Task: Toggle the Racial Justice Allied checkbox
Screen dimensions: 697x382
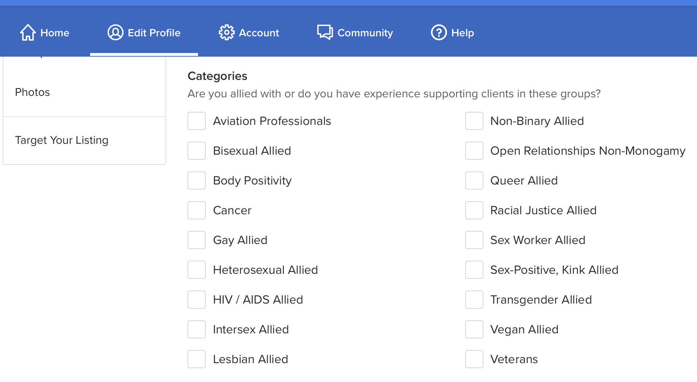Action: pos(474,210)
